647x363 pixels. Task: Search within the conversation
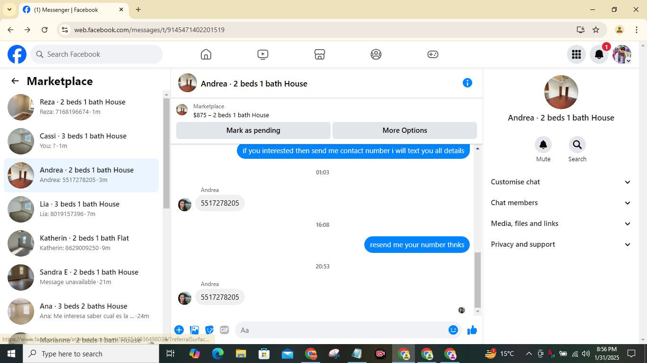577,145
